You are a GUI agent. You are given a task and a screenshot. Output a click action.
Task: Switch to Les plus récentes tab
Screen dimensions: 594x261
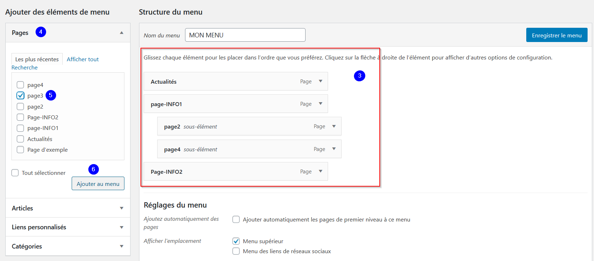pos(37,59)
